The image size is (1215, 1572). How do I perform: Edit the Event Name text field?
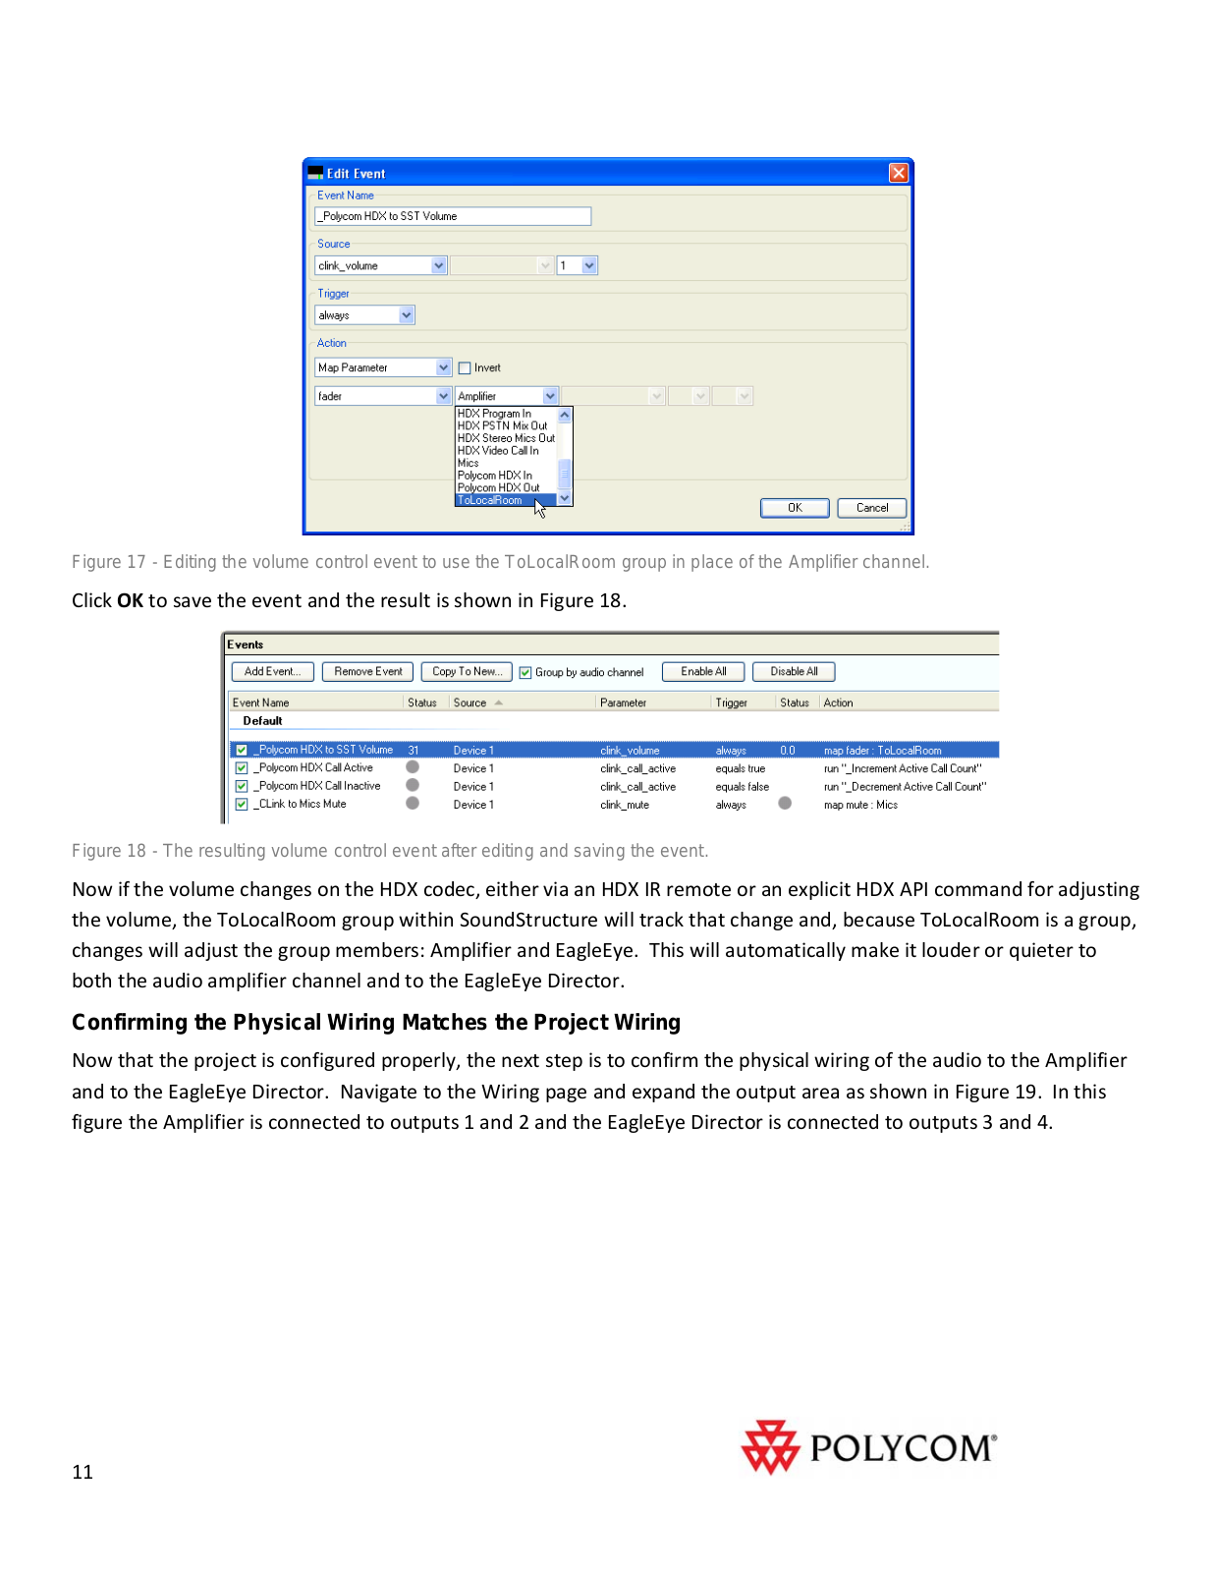pyautogui.click(x=453, y=216)
